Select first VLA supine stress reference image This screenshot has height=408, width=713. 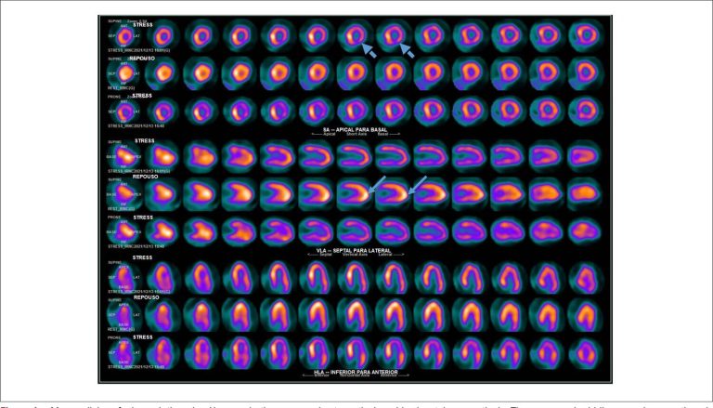pyautogui.click(x=123, y=155)
